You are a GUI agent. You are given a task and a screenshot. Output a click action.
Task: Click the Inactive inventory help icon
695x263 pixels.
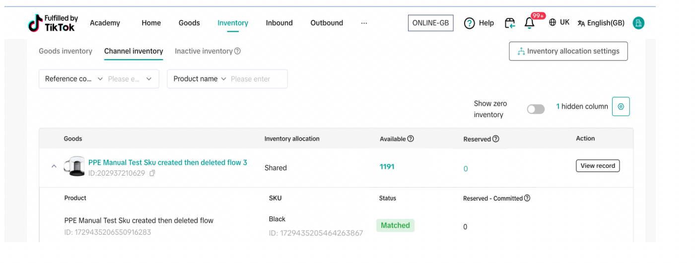click(x=237, y=51)
